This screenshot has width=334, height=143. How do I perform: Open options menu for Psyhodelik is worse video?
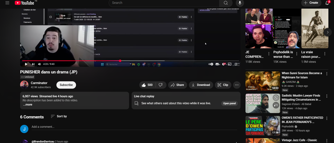tap(297, 54)
